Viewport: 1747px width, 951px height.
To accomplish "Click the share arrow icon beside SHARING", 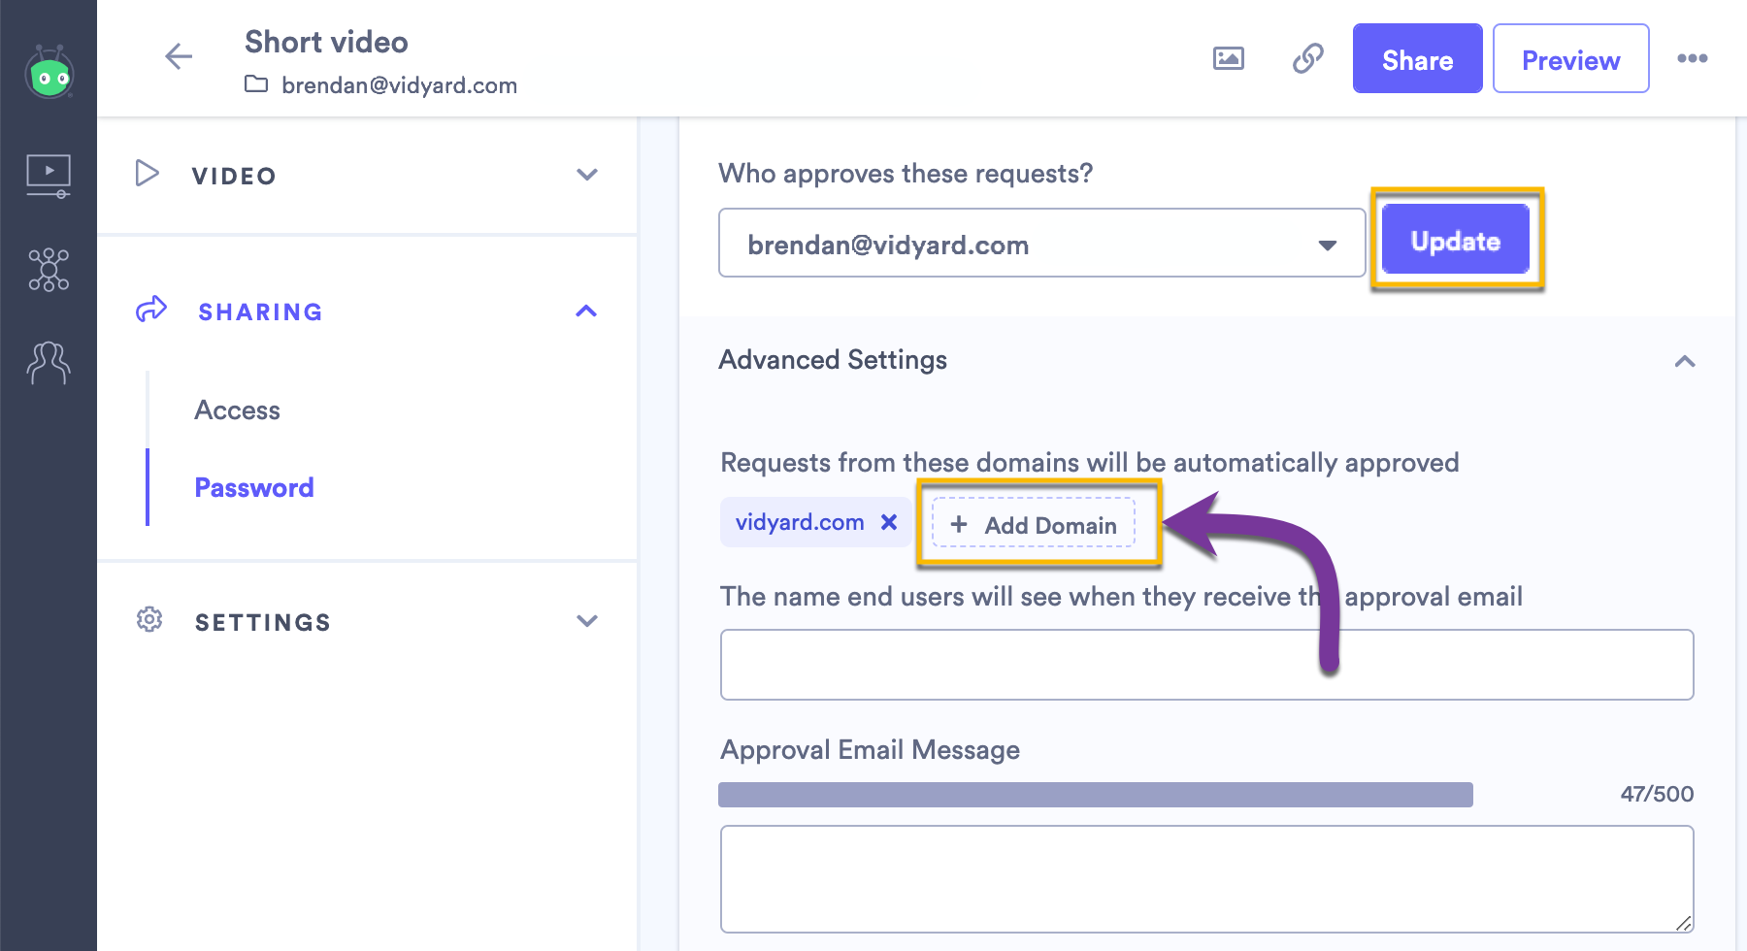I will [x=151, y=310].
